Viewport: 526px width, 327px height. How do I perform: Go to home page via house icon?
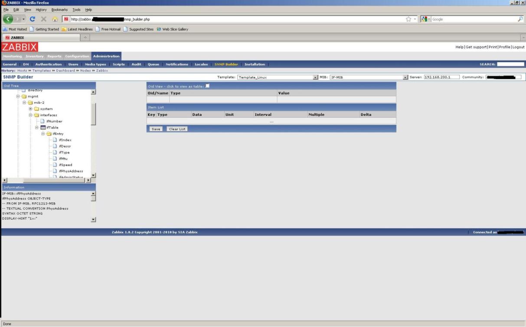point(55,19)
